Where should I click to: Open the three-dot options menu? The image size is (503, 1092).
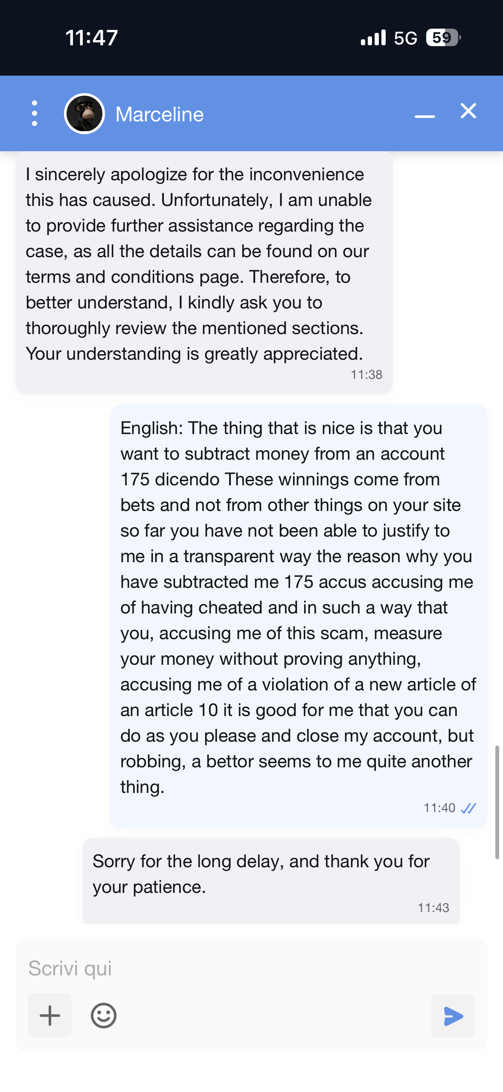click(x=35, y=114)
